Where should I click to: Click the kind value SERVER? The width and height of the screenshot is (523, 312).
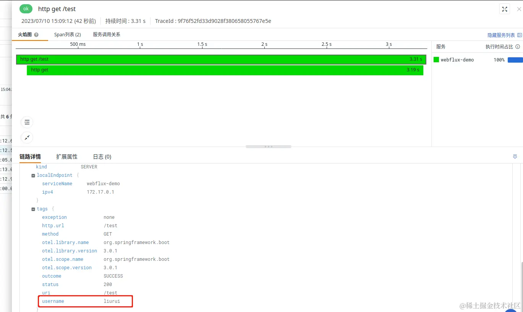click(x=89, y=167)
